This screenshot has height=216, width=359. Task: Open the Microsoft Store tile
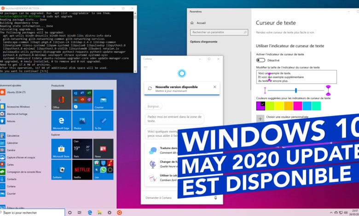click(61, 148)
